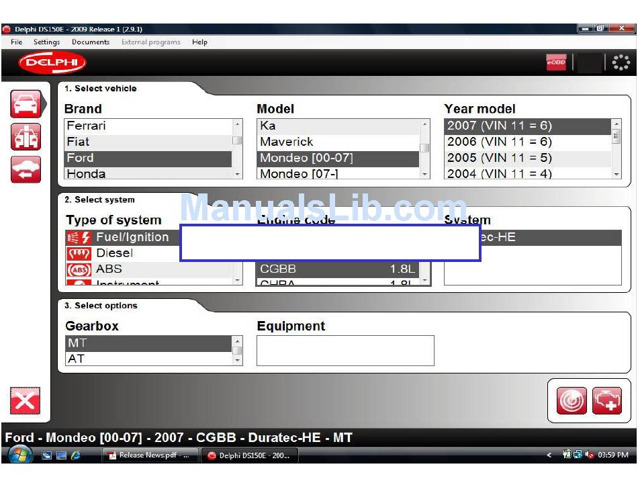Open the eOBD generic diagnostics icon
The height and width of the screenshot is (487, 638).
pos(556,62)
